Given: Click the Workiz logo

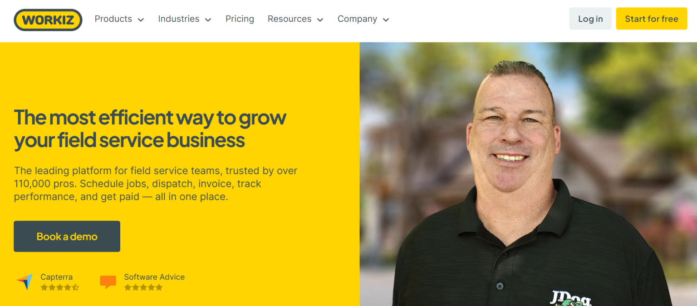Looking at the screenshot, I should tap(48, 20).
